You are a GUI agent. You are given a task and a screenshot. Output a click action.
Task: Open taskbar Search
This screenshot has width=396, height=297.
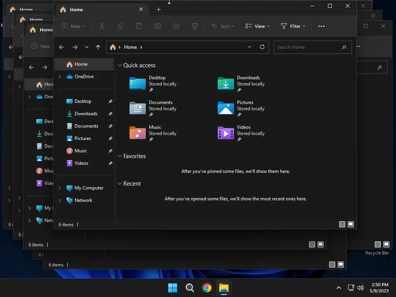[x=189, y=288]
